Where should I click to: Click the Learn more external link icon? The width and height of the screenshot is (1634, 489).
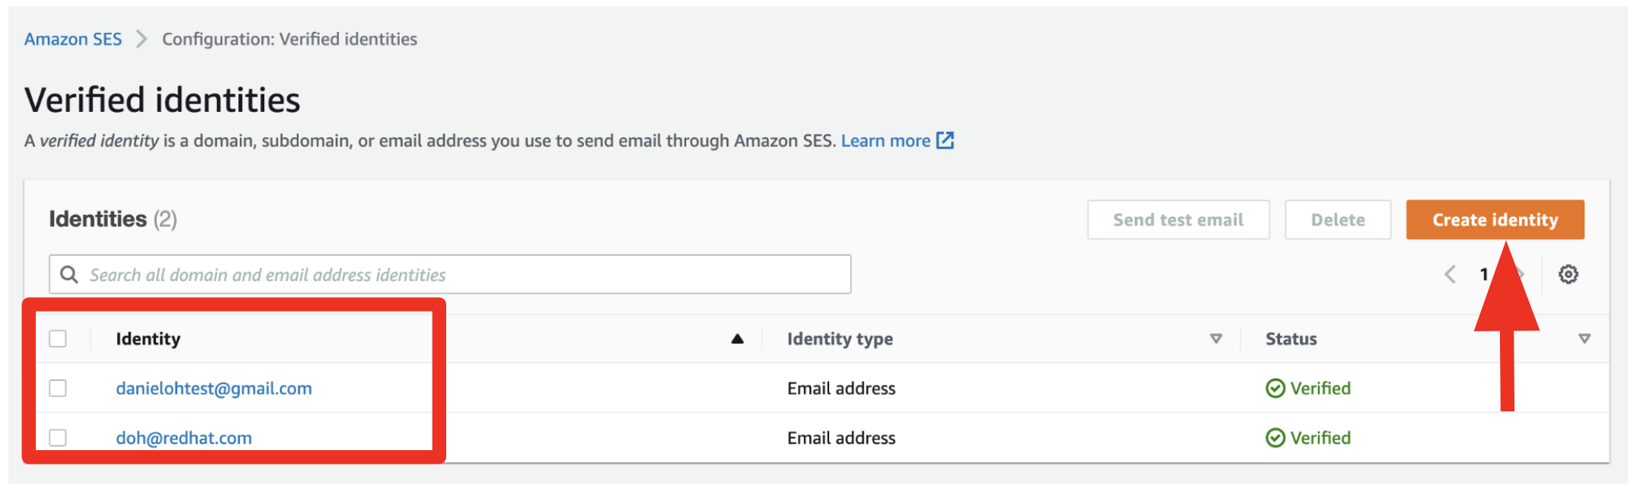945,141
